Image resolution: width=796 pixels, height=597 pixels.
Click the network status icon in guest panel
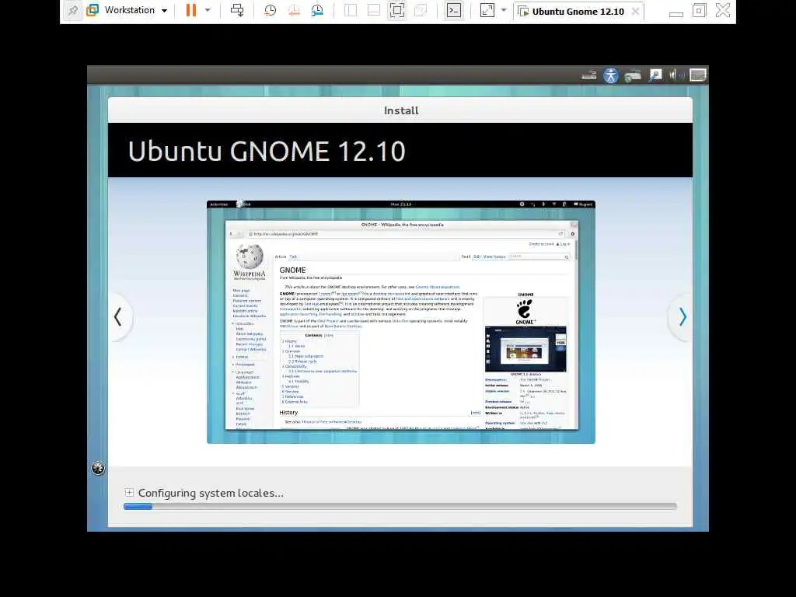[633, 75]
